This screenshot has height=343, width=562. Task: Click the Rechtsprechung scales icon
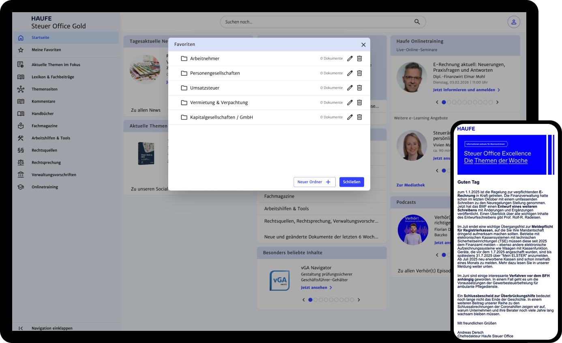(x=21, y=162)
